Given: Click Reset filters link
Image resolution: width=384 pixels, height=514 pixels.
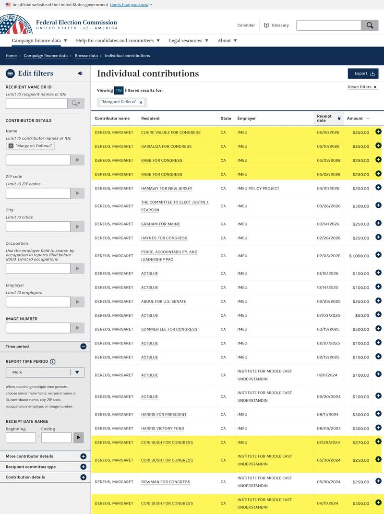Looking at the screenshot, I should point(362,87).
